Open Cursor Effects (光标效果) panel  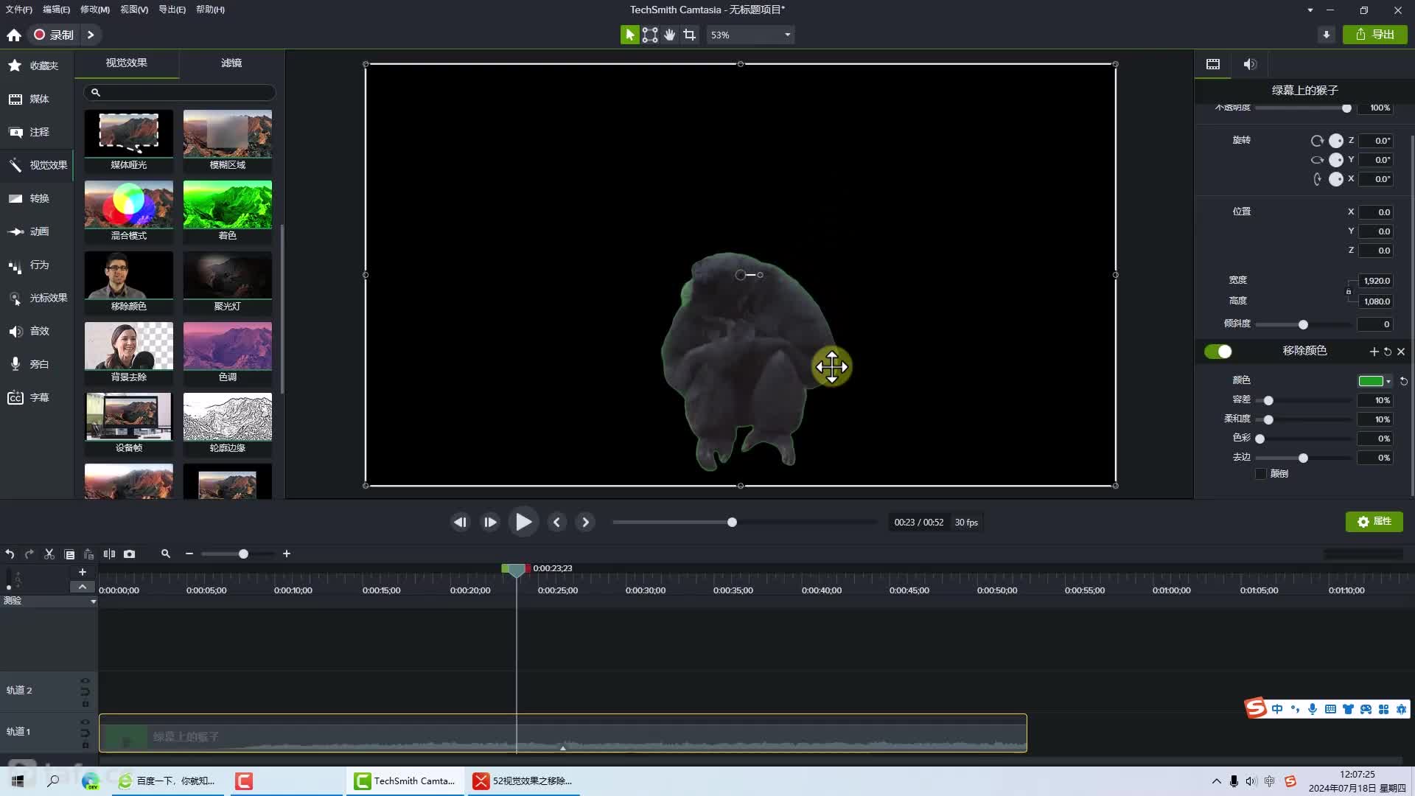pos(37,298)
